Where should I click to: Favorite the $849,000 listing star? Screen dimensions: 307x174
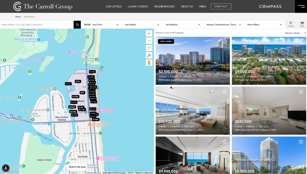[x=301, y=91]
